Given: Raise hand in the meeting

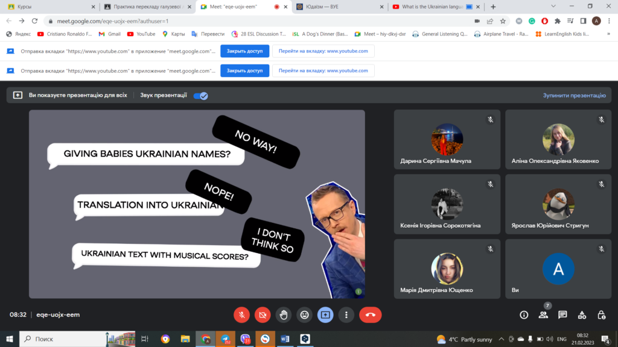Looking at the screenshot, I should 284,314.
